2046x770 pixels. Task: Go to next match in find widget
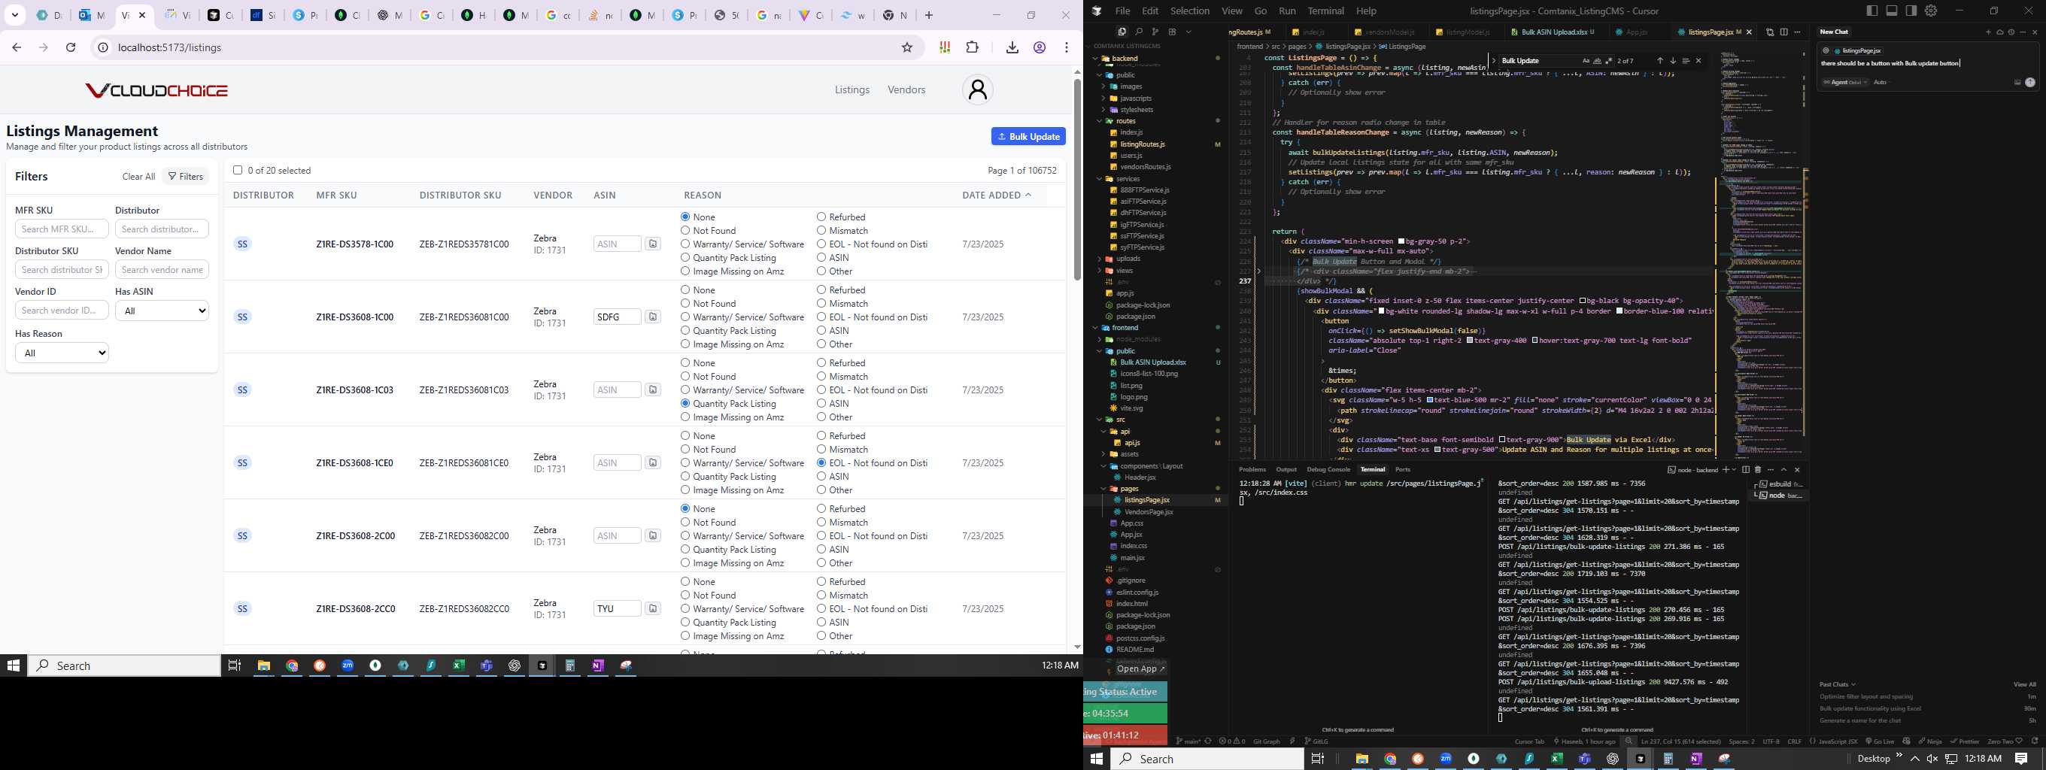coord(1673,60)
